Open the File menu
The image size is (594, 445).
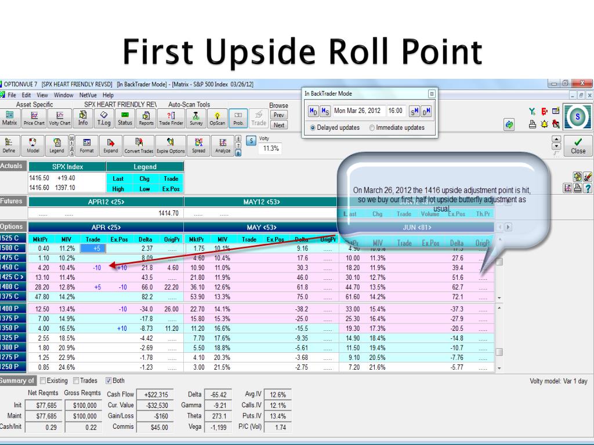click(x=12, y=95)
